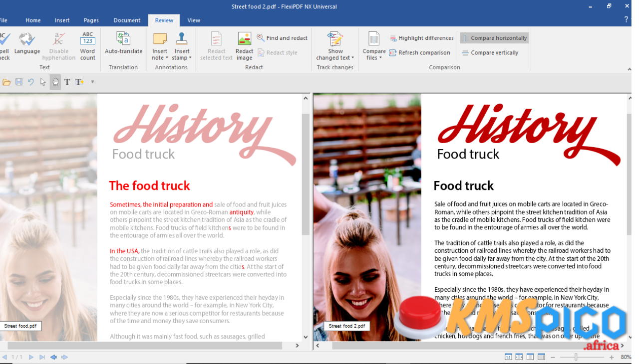Click the 80% zoom level value

(626, 357)
